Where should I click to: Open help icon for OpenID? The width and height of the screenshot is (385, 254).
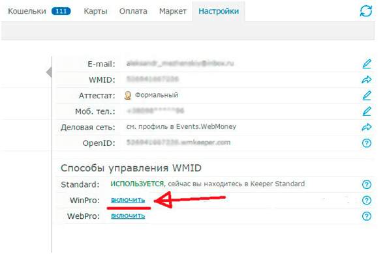coord(367,143)
